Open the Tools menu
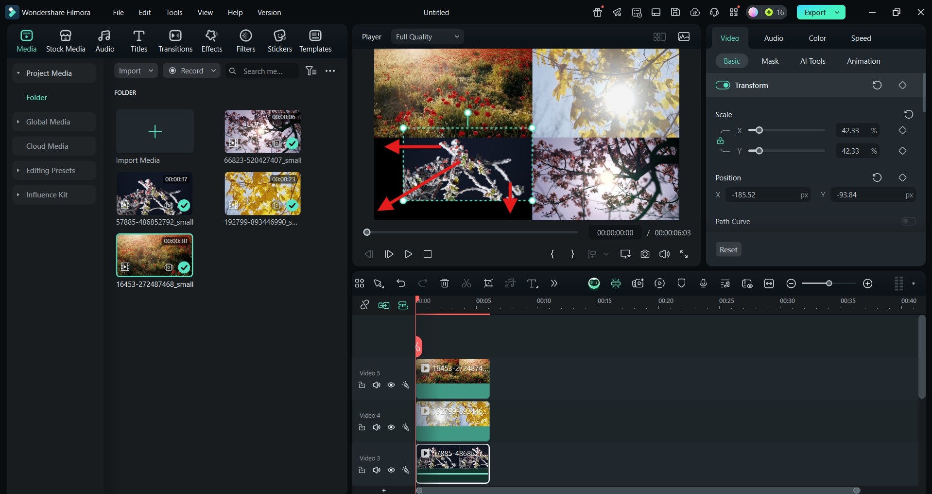The image size is (932, 494). click(174, 12)
